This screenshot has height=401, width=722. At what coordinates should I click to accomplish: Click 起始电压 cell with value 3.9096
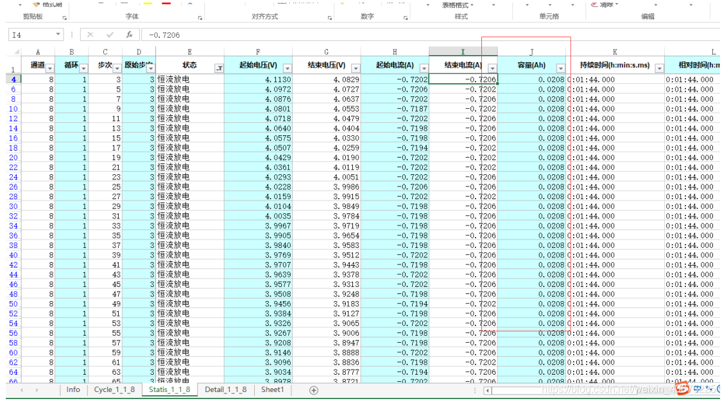(258, 363)
